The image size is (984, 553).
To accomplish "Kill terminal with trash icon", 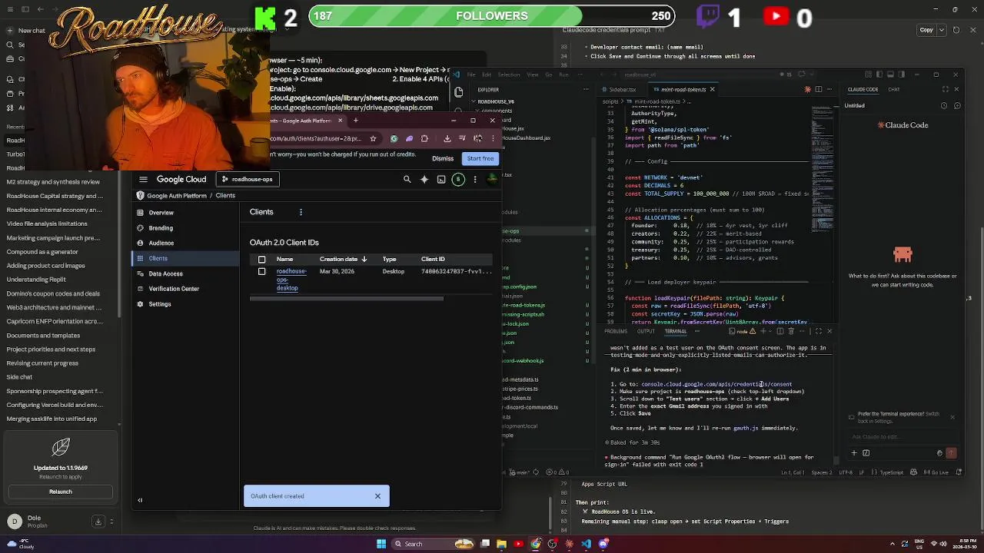I will tap(790, 331).
